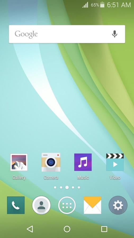Tap the Camera label text

point(51,178)
